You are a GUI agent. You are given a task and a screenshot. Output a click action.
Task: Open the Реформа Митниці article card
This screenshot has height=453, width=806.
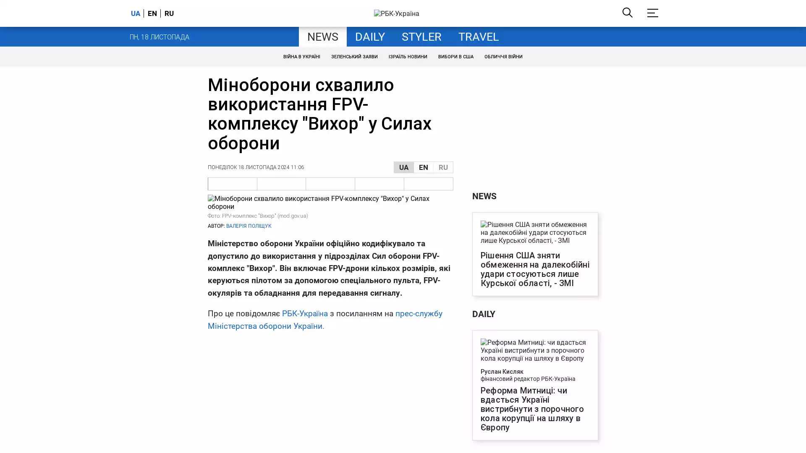click(532, 409)
